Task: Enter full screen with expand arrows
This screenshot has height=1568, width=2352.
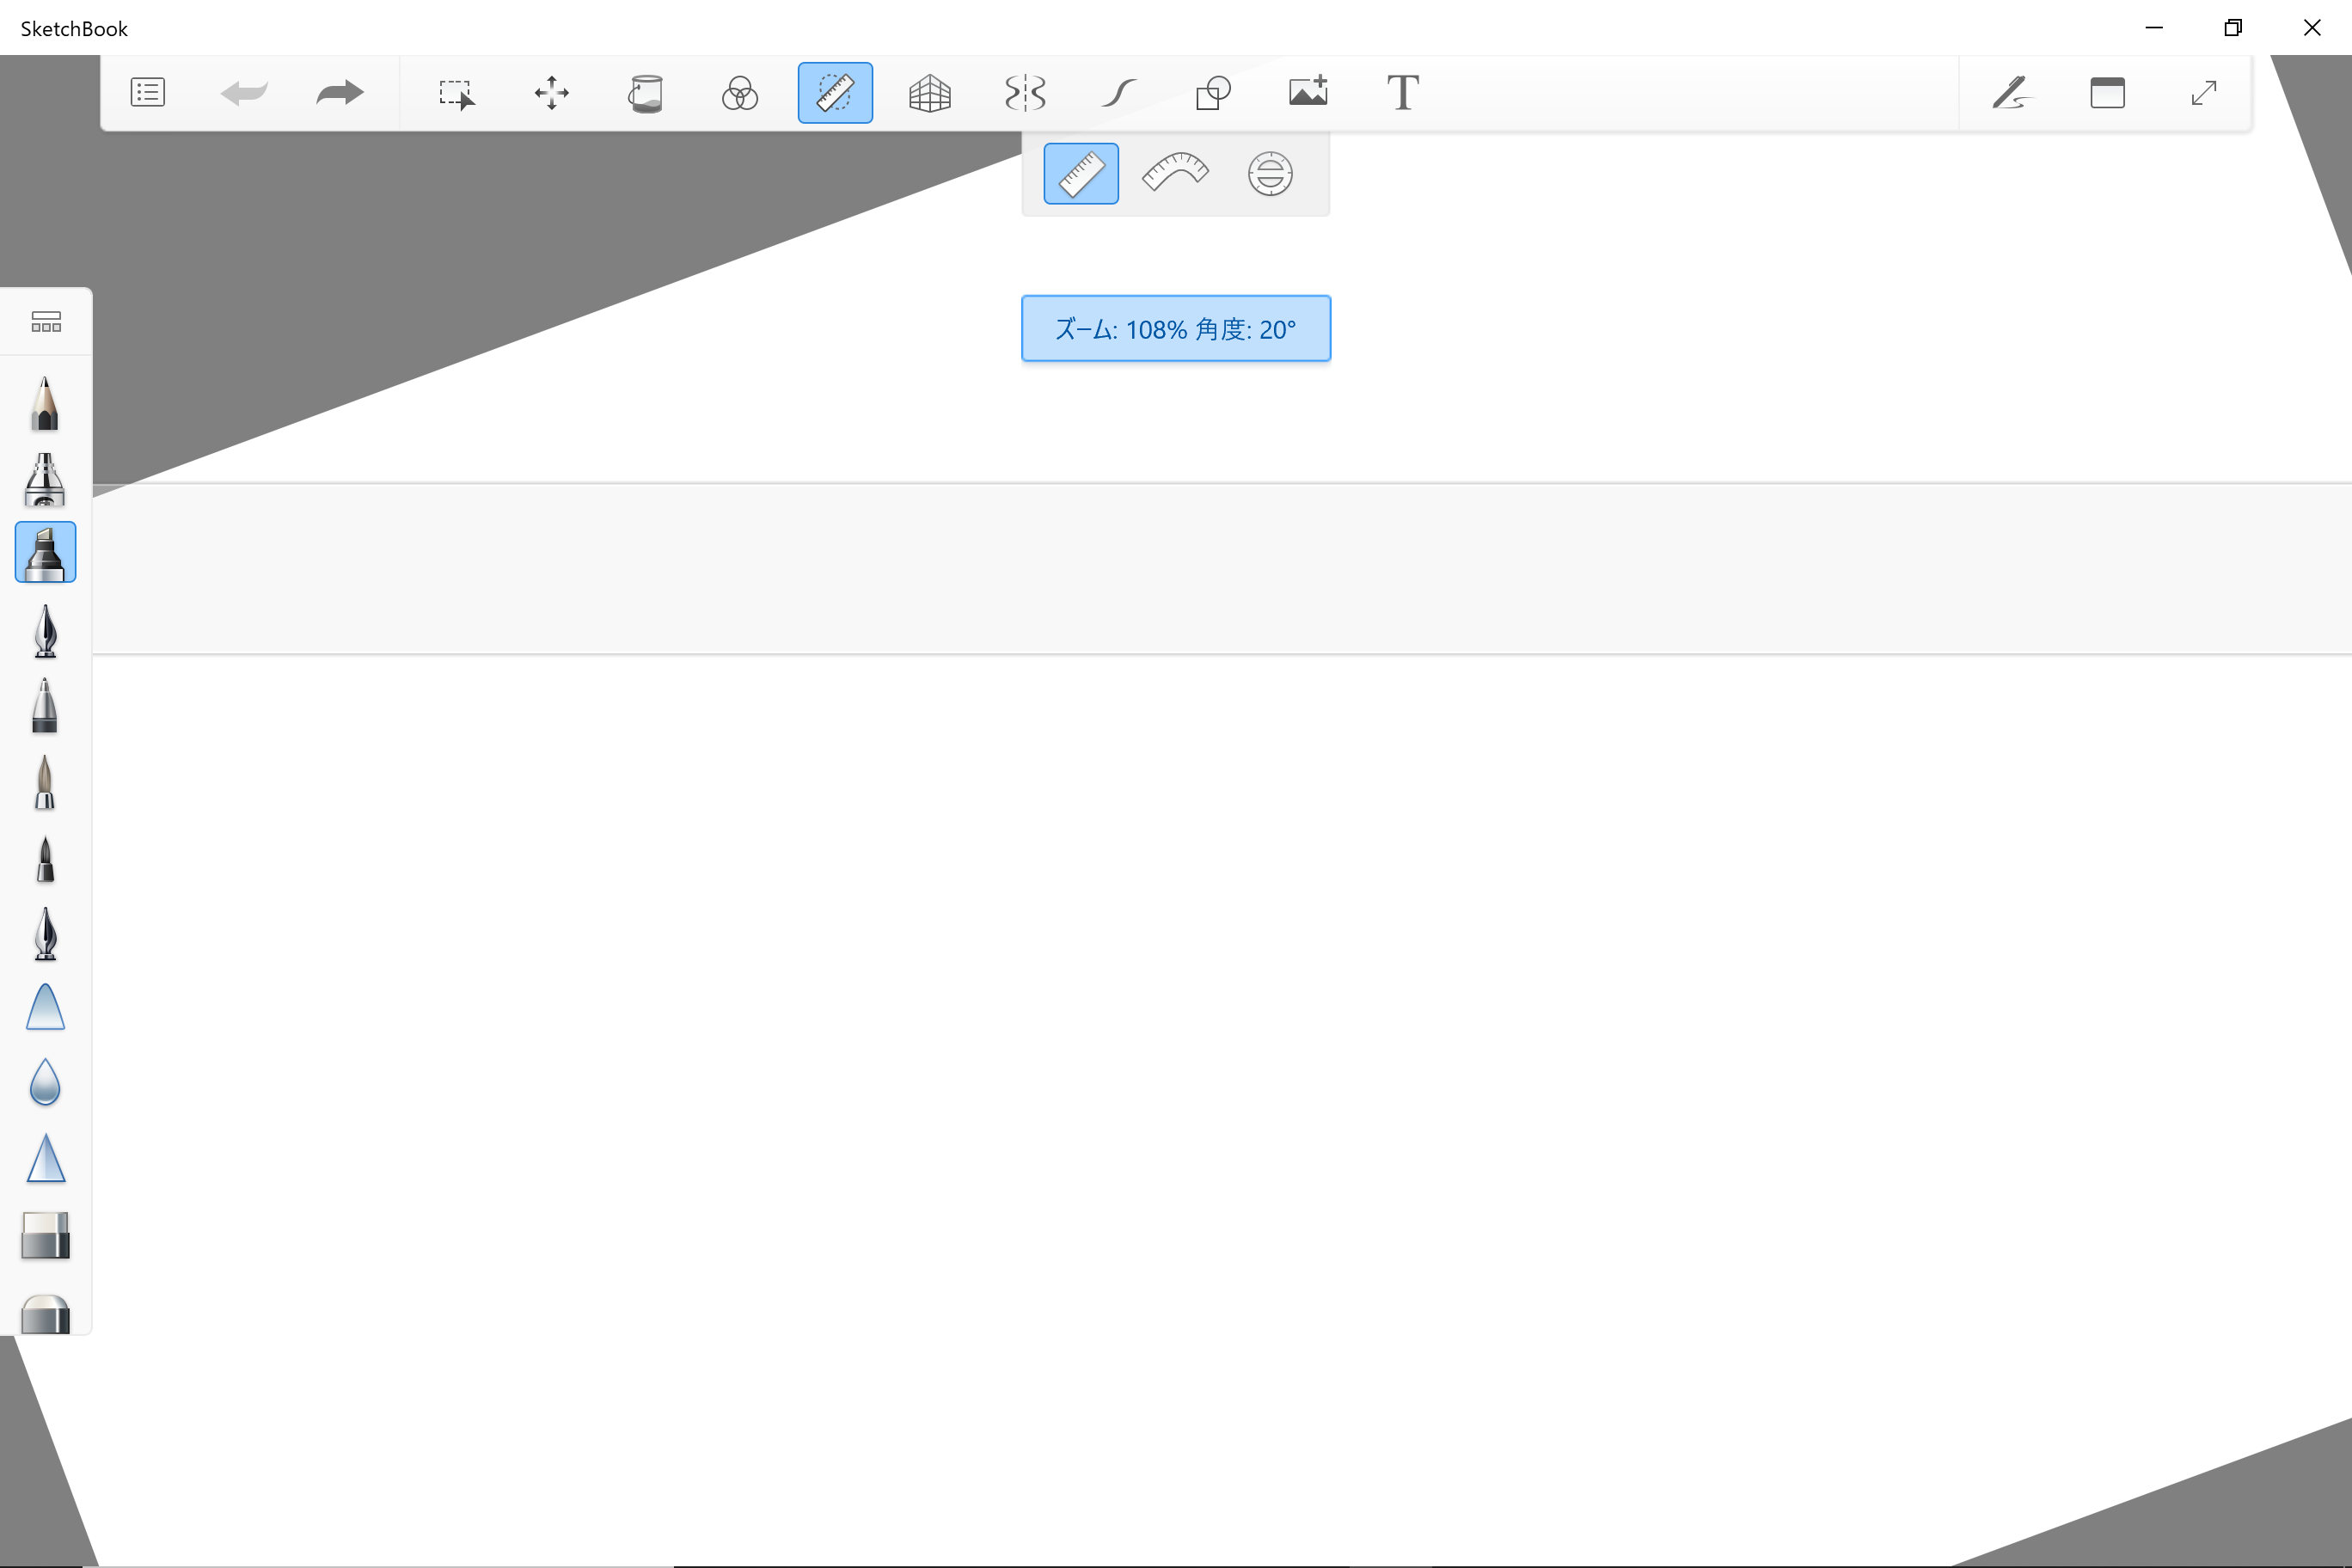Action: (2203, 93)
